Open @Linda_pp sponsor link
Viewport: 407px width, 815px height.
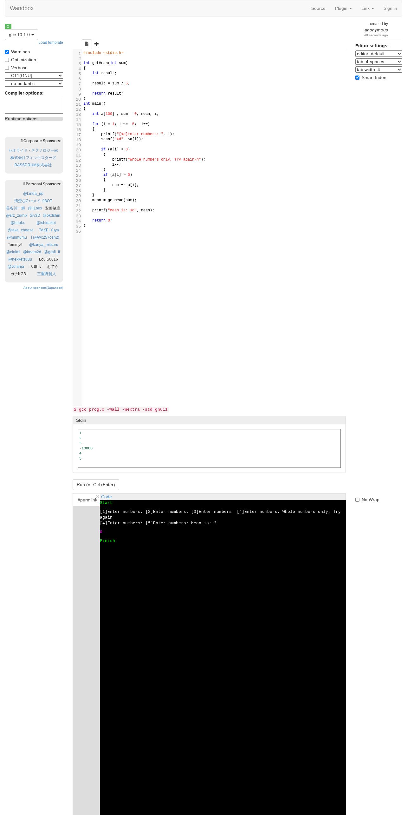(x=33, y=194)
